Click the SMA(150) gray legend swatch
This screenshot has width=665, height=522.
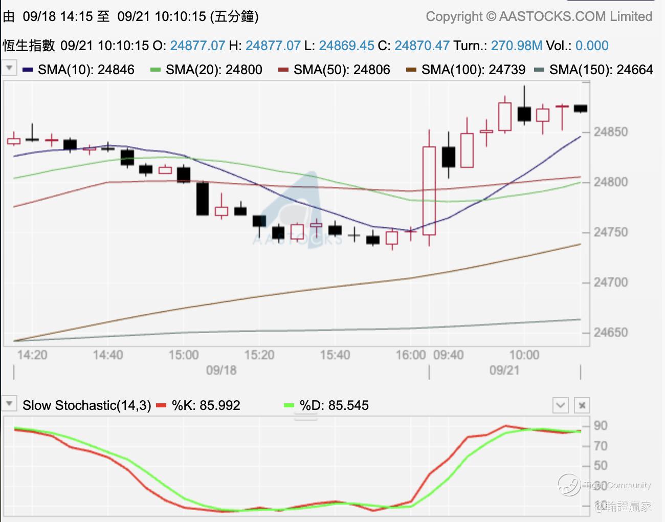coord(539,70)
